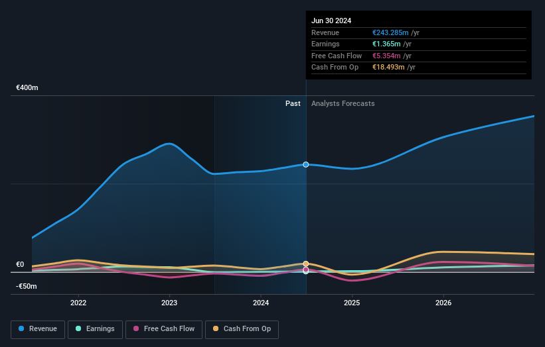Screen dimensions: 545x347
Task: Click the 2026 x-axis label
Action: pyautogui.click(x=443, y=303)
